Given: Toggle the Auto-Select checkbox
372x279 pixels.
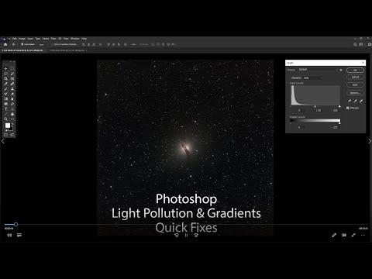Looking at the screenshot, I should [x=22, y=44].
